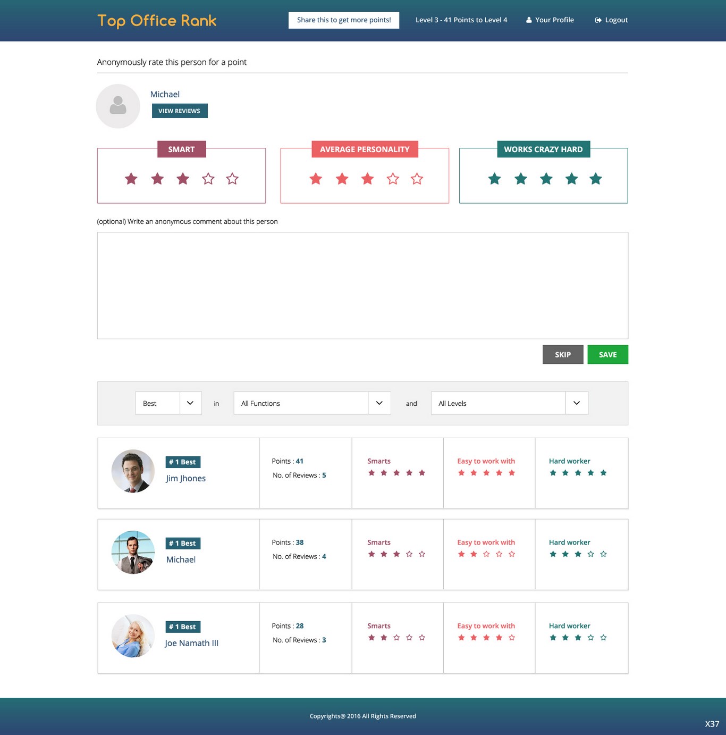This screenshot has width=726, height=735.
Task: Click Share this to get more points button
Action: [x=344, y=20]
